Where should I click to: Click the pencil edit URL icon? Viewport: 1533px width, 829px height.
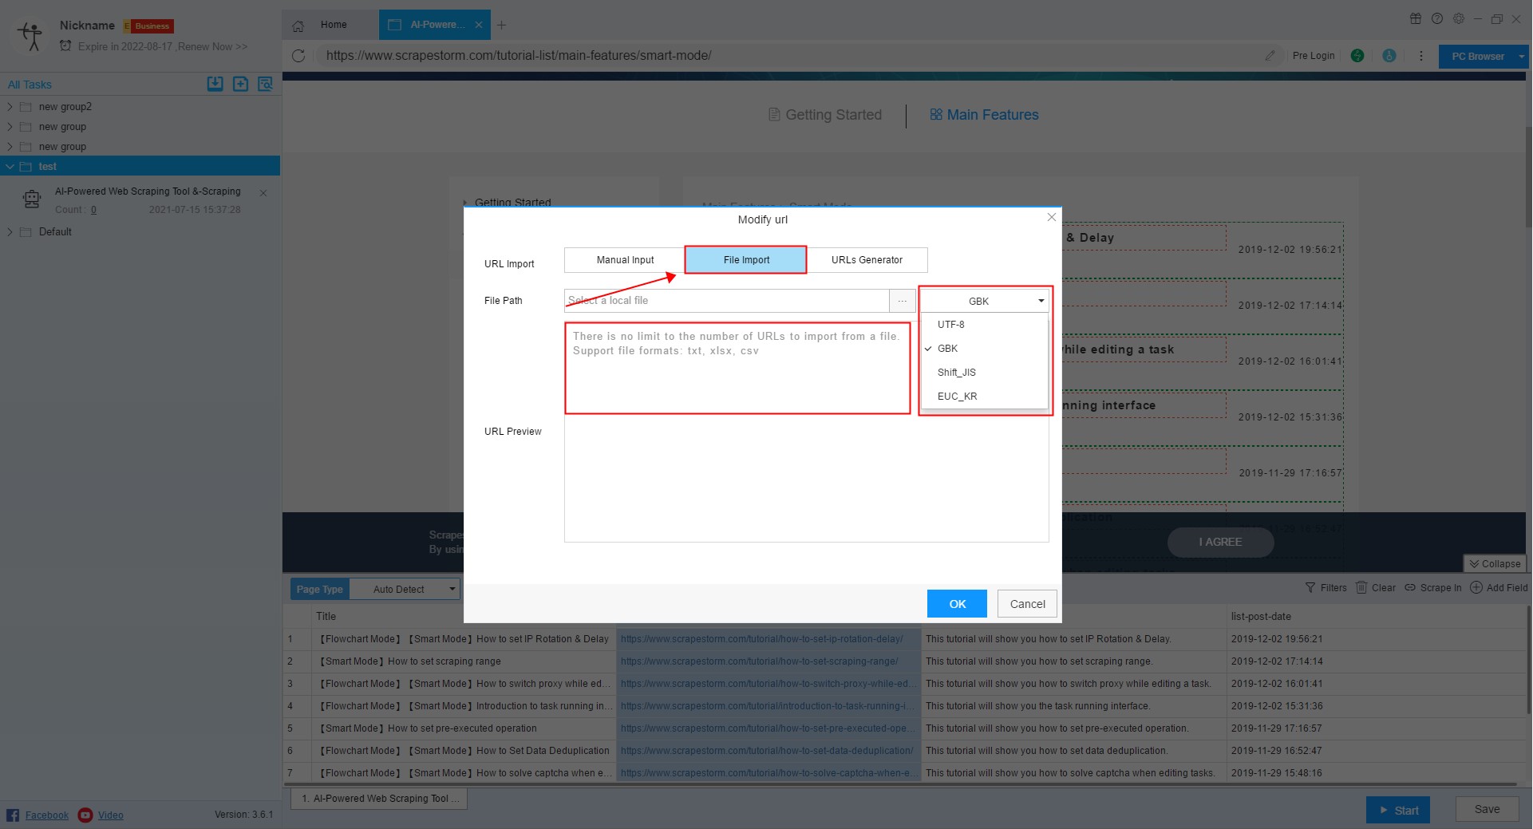(1270, 56)
